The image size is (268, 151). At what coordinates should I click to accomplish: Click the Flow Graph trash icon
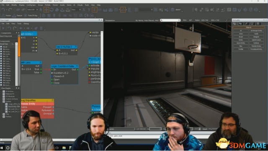pos(41,28)
